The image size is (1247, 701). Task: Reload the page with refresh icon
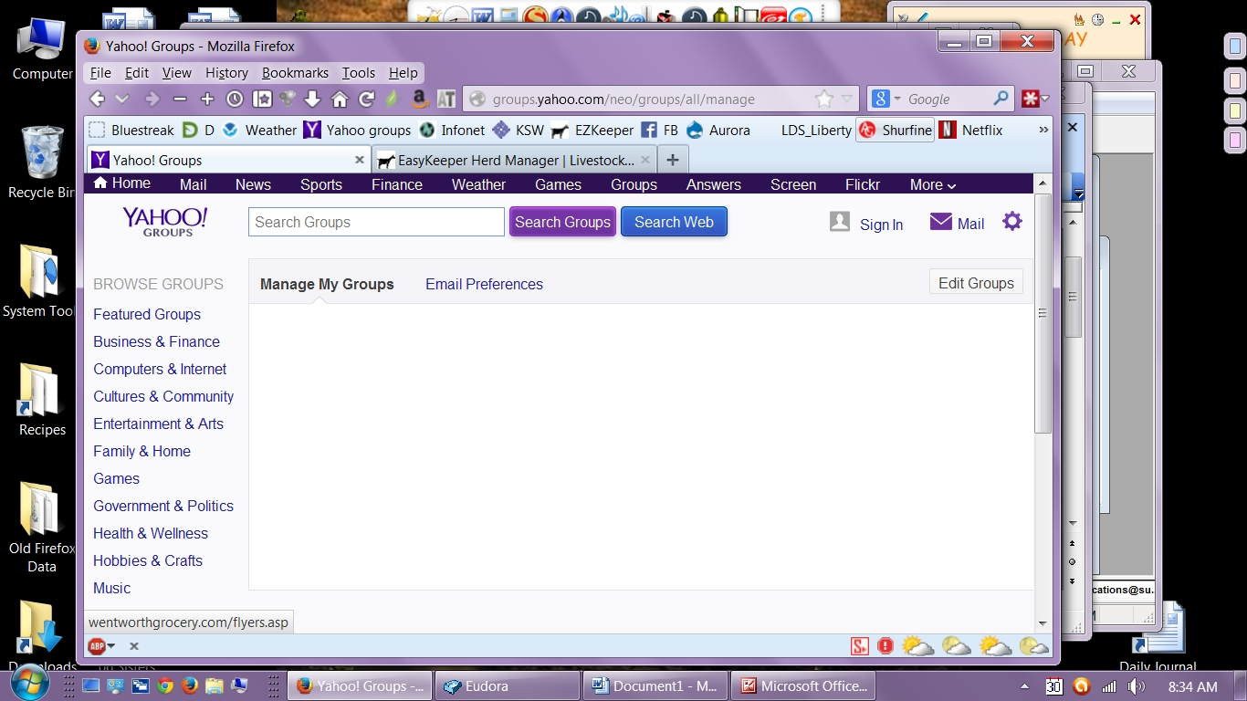(x=367, y=99)
